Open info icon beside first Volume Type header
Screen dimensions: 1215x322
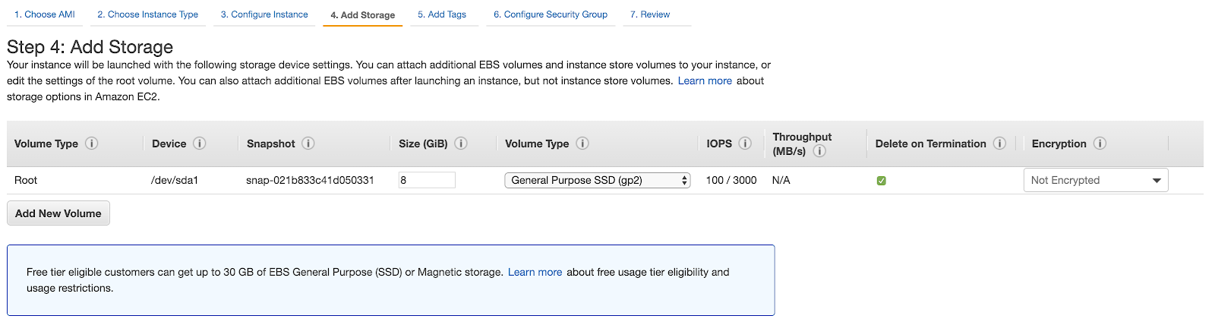pos(92,144)
